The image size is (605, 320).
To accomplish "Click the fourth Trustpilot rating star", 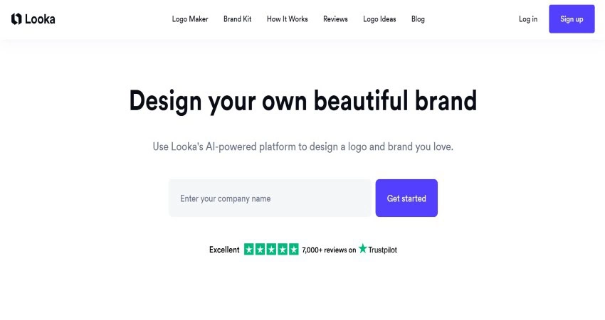I will (283, 250).
